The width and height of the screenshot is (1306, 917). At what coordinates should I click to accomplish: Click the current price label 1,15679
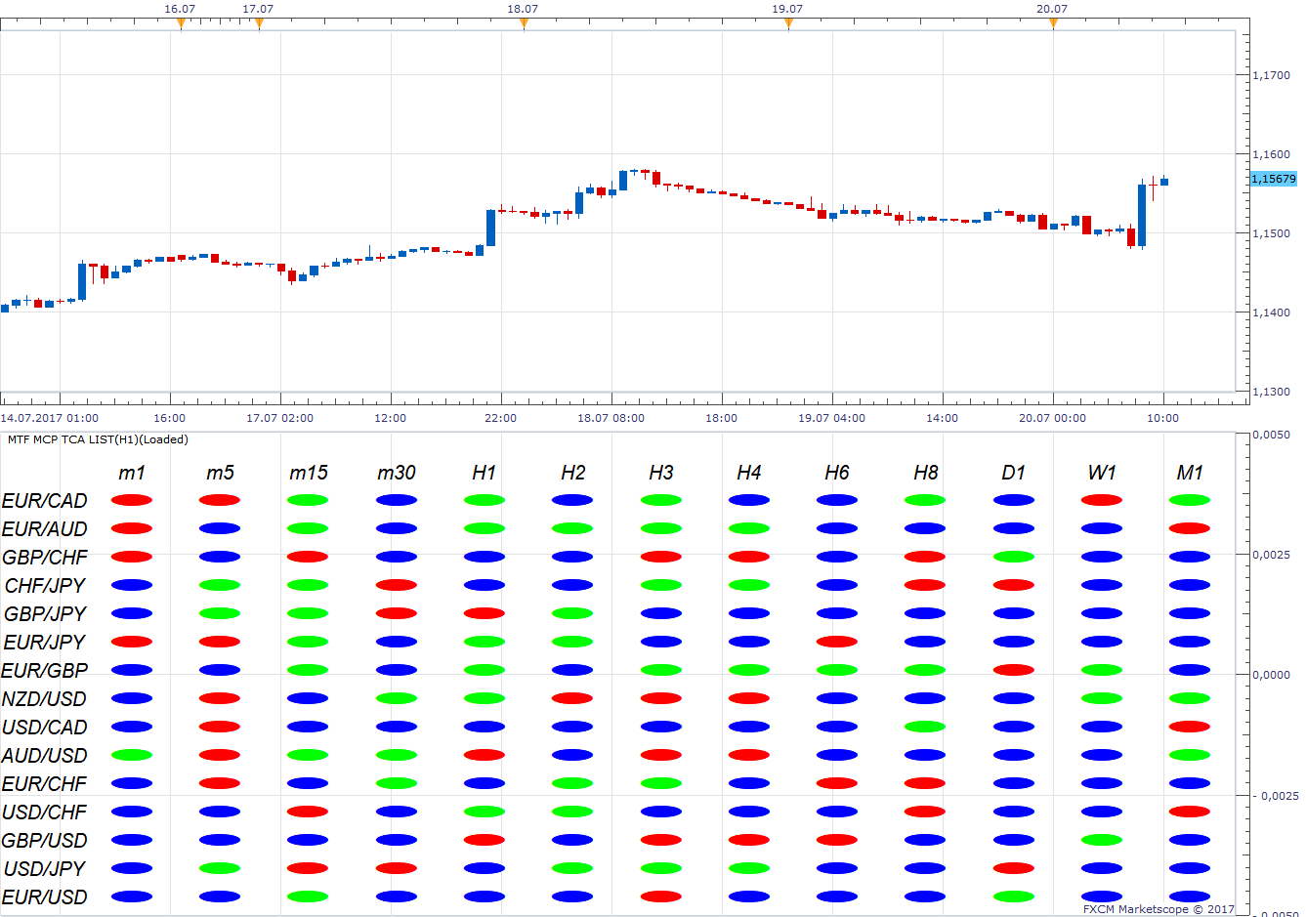point(1274,179)
